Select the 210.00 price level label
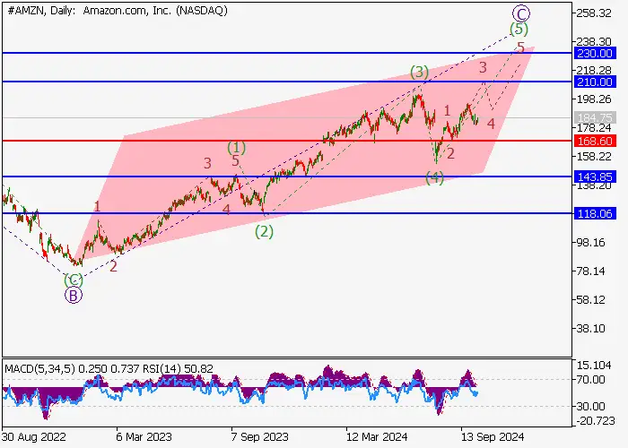 click(x=594, y=82)
